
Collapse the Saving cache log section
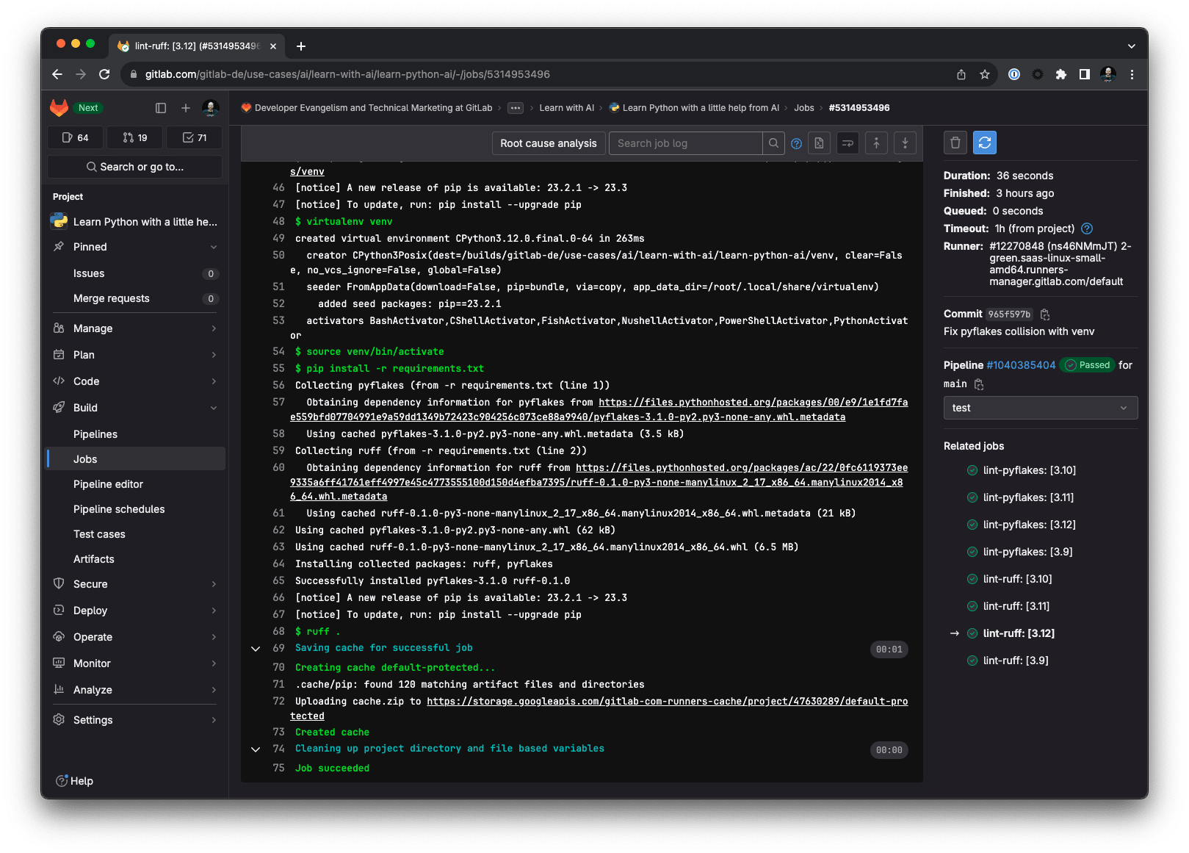pos(256,649)
